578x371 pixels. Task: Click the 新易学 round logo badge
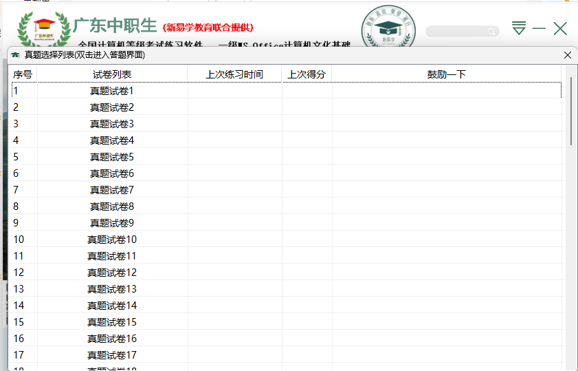[388, 28]
